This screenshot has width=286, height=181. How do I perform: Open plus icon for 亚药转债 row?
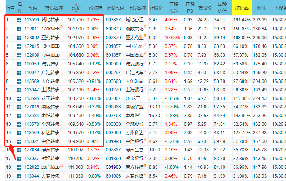(x=19, y=38)
